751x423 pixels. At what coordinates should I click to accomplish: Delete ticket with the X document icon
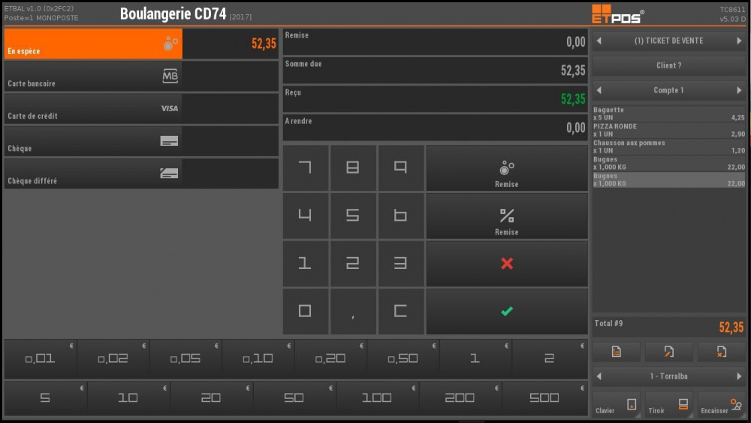point(722,352)
